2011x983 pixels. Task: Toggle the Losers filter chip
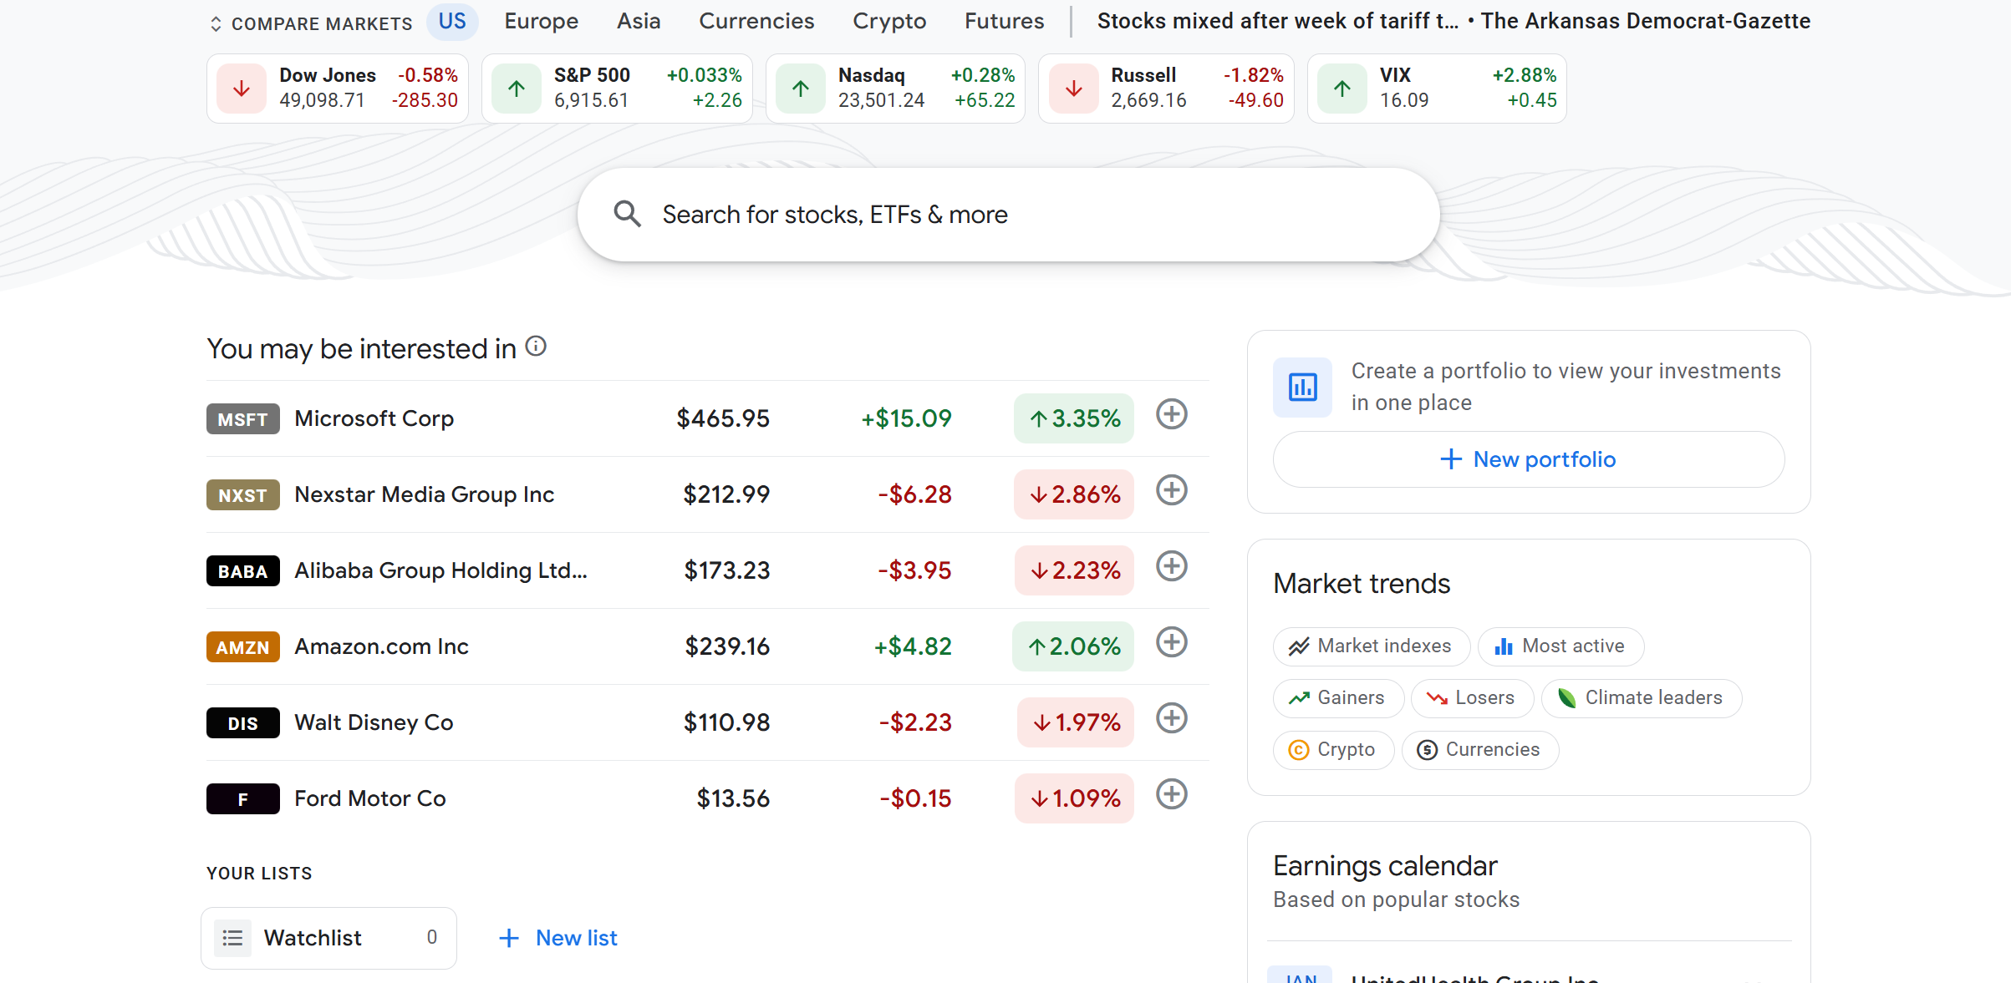coord(1472,698)
